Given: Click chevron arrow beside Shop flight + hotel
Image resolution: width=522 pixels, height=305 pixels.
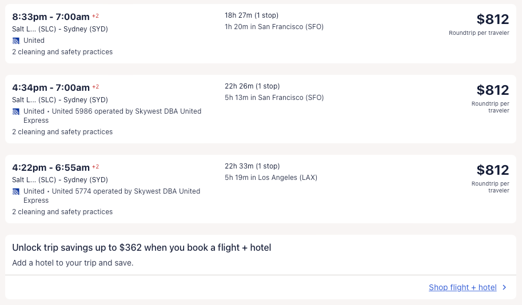Looking at the screenshot, I should pos(504,287).
